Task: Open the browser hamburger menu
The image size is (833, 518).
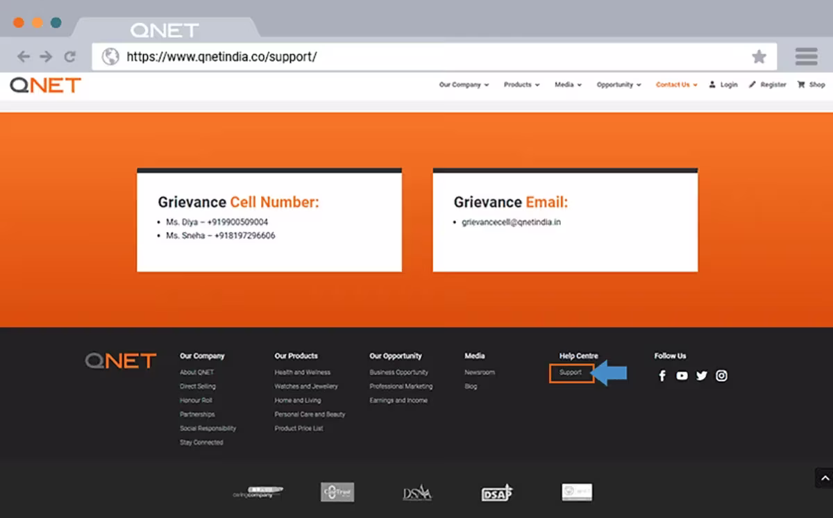Action: click(806, 56)
